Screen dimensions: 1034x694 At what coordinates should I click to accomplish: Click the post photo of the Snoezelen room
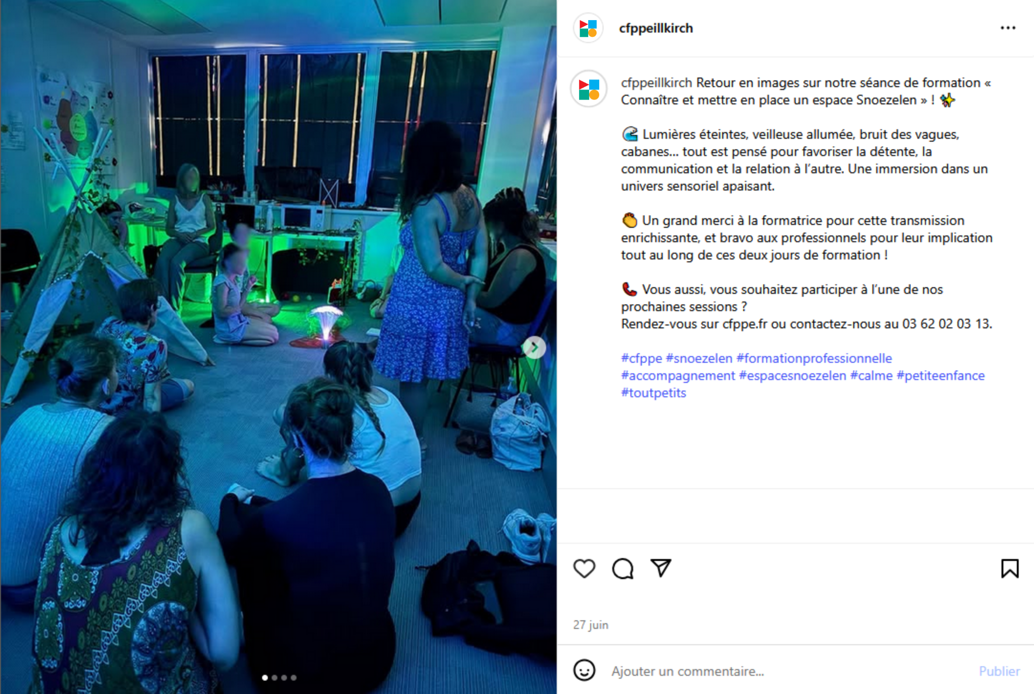[278, 347]
